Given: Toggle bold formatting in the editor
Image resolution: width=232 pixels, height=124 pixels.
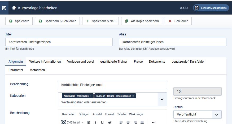Looking at the screenshot, I should (89, 122).
